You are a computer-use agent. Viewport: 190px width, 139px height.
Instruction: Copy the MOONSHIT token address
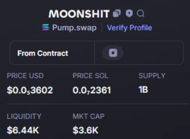(117, 13)
